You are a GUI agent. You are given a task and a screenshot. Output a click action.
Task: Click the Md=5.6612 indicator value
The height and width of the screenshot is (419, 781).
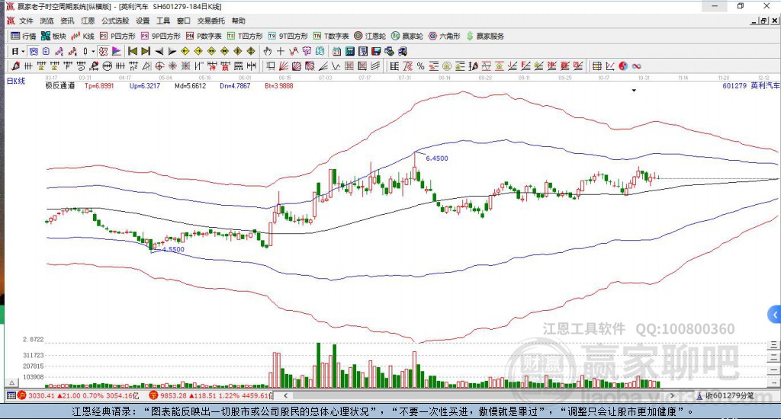click(x=190, y=85)
